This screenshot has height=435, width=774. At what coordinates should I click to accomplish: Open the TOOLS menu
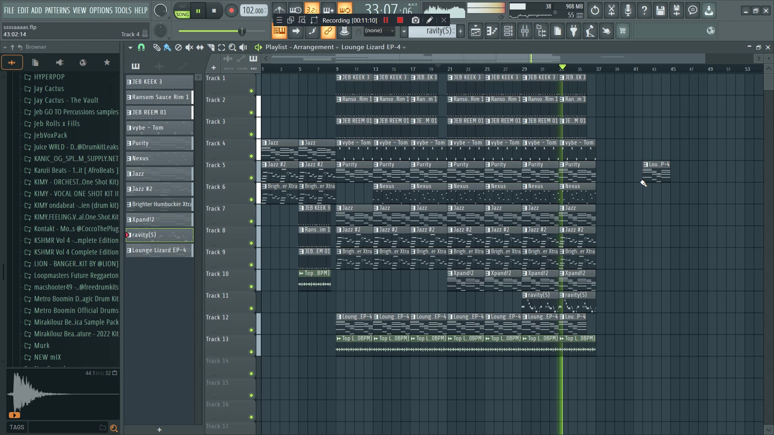point(123,10)
